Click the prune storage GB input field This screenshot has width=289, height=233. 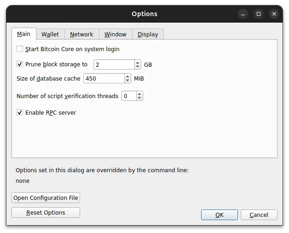114,64
